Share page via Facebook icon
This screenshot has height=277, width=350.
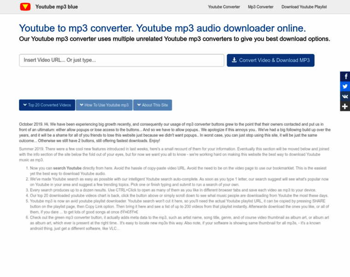(345, 77)
